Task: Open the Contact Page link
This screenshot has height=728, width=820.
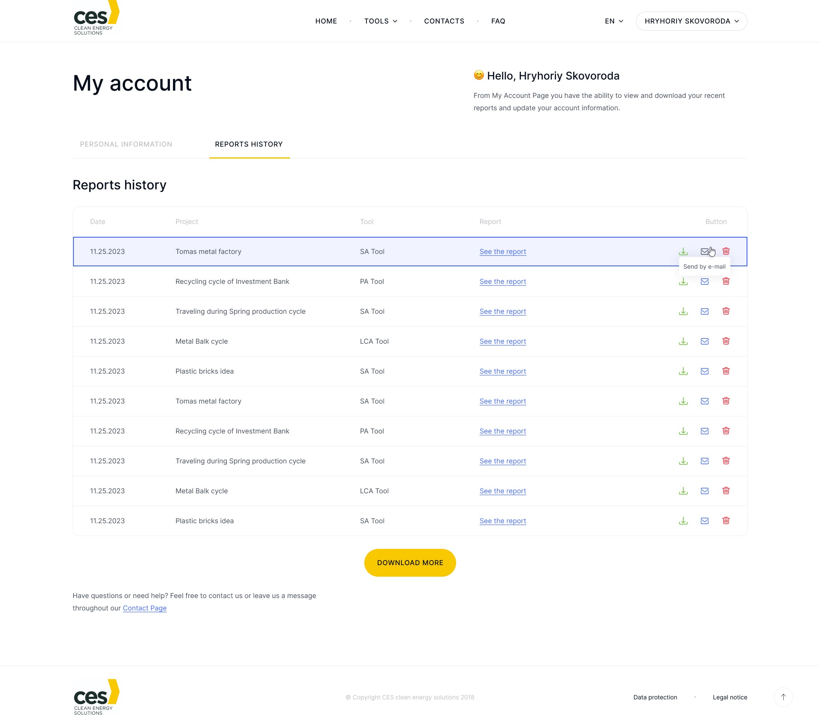Action: coord(145,608)
